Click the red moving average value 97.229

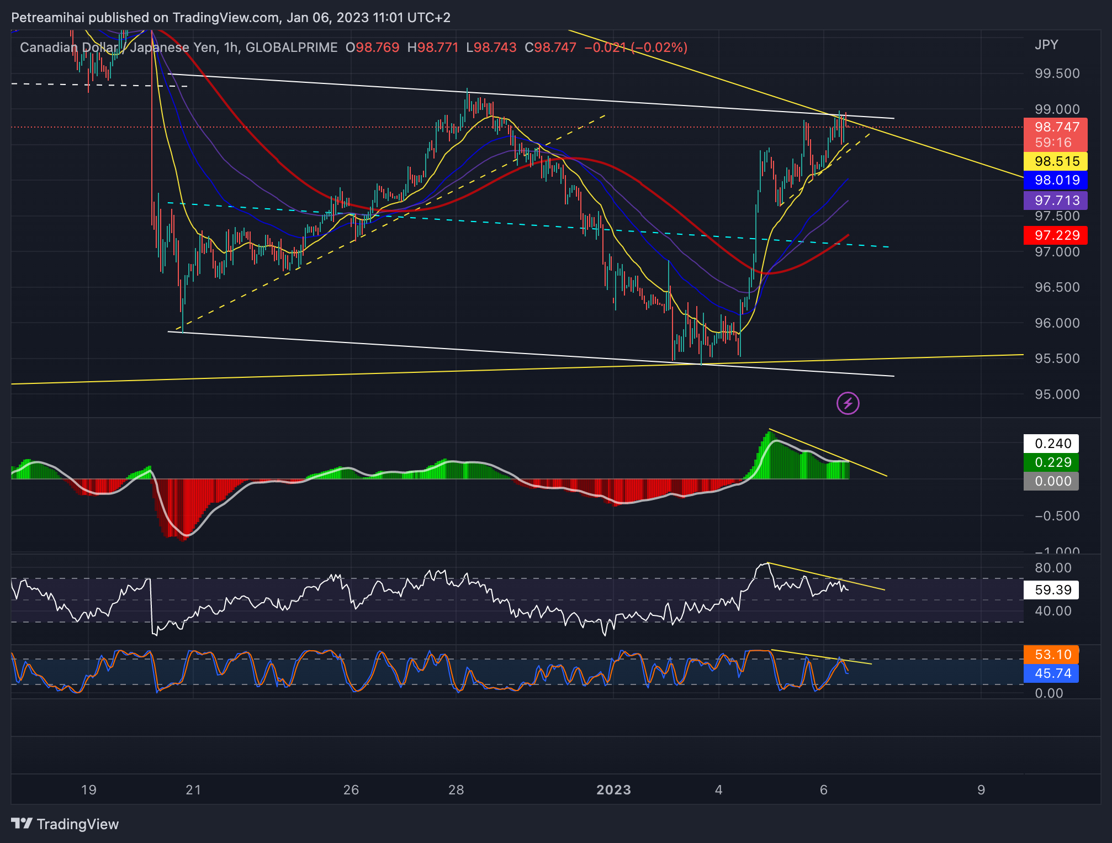pyautogui.click(x=1056, y=235)
